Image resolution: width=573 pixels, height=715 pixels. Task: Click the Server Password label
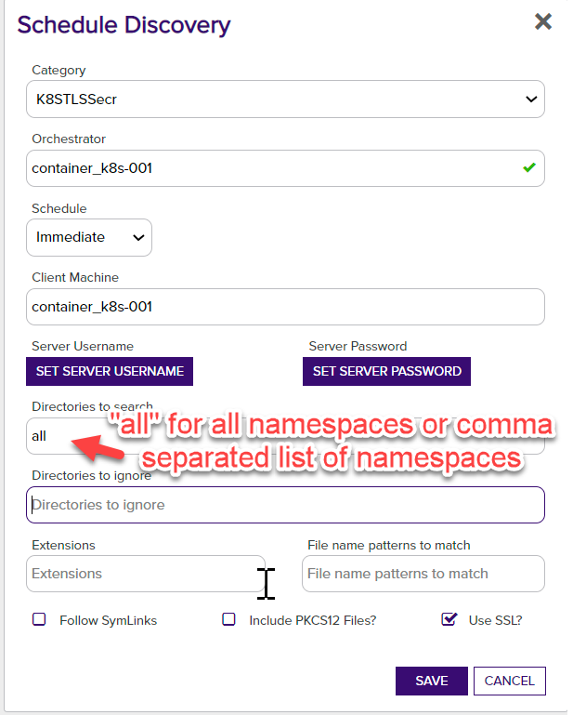[358, 346]
